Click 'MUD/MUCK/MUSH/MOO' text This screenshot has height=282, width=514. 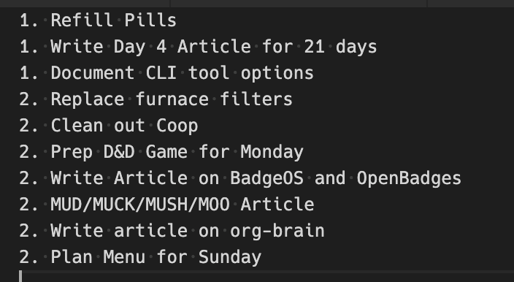pos(140,205)
